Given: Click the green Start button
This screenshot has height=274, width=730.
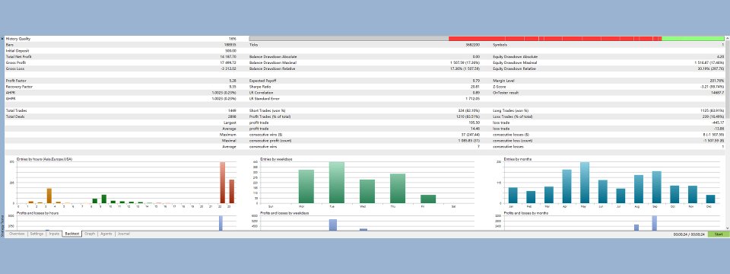Looking at the screenshot, I should point(719,234).
